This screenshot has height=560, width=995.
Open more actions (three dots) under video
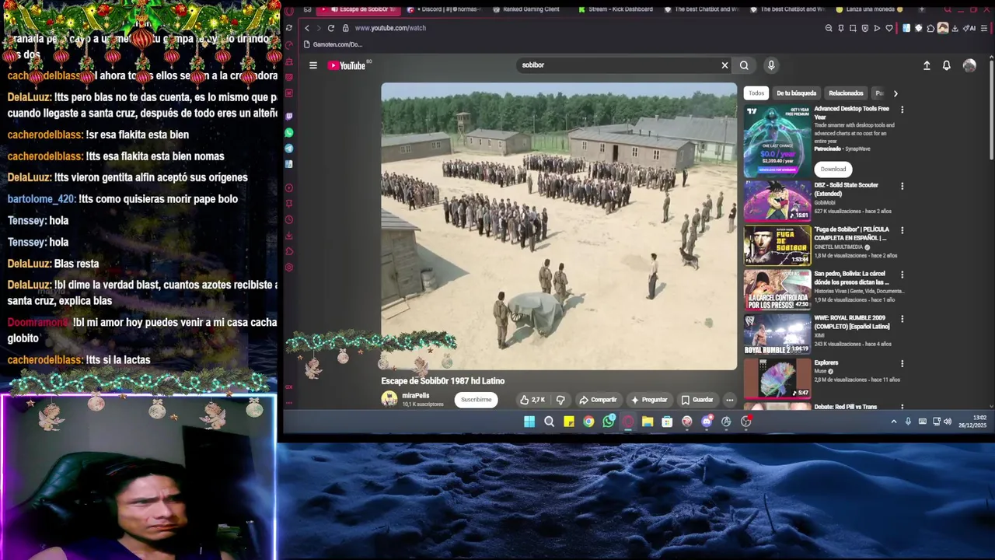(x=729, y=400)
